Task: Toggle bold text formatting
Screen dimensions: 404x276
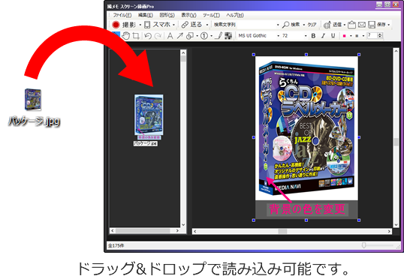Action: (x=313, y=36)
